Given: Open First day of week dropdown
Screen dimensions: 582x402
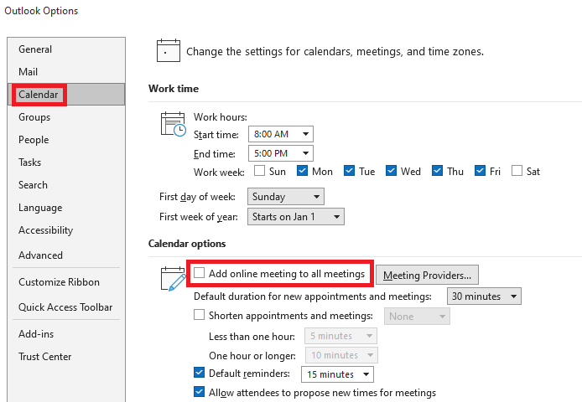Looking at the screenshot, I should coord(286,197).
